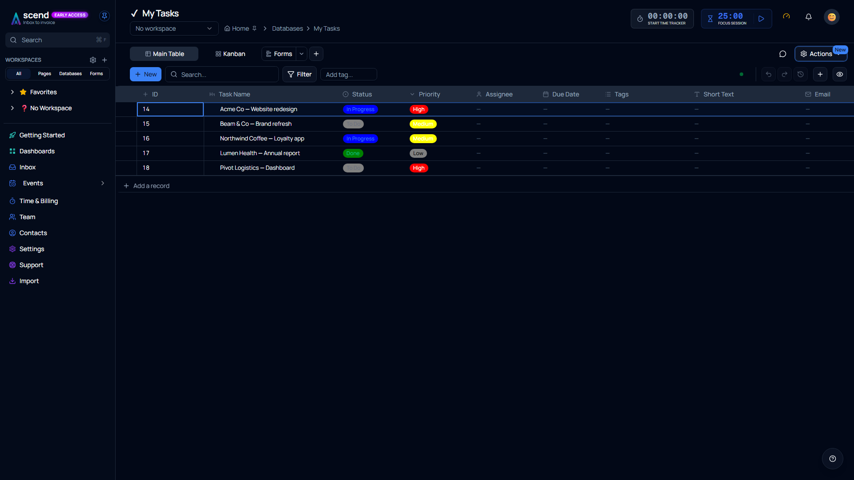Click the pin sidebar icon
The image size is (854, 480).
tap(105, 16)
